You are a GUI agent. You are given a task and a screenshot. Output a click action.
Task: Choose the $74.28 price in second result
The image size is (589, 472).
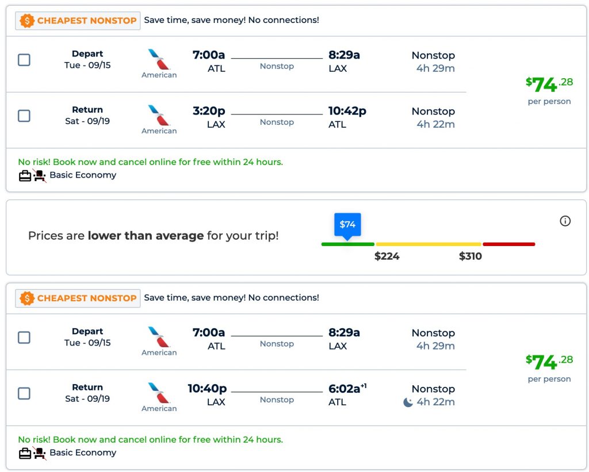[x=549, y=363]
